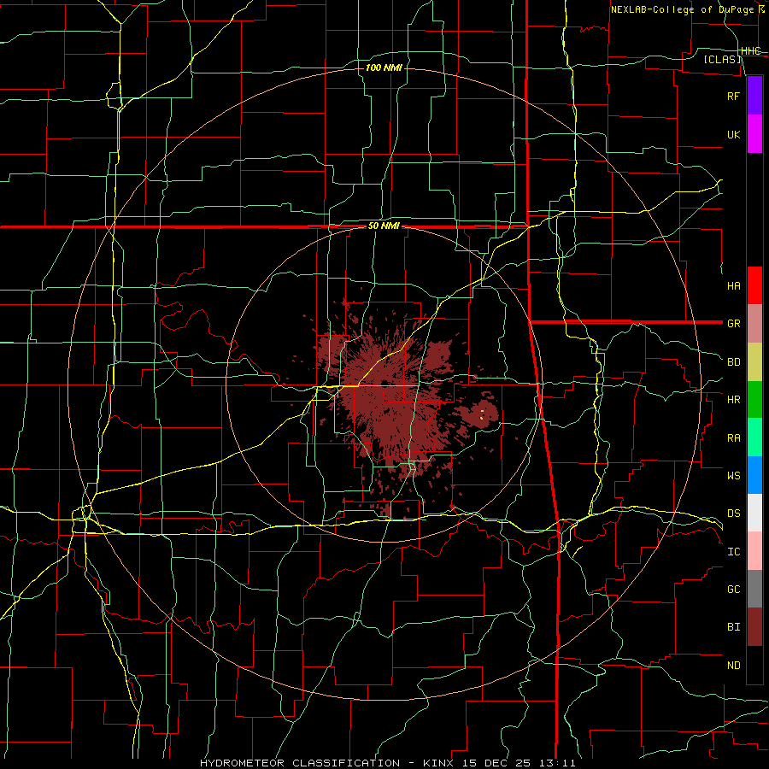Click the GC legend label text
The height and width of the screenshot is (769, 769).
733,589
